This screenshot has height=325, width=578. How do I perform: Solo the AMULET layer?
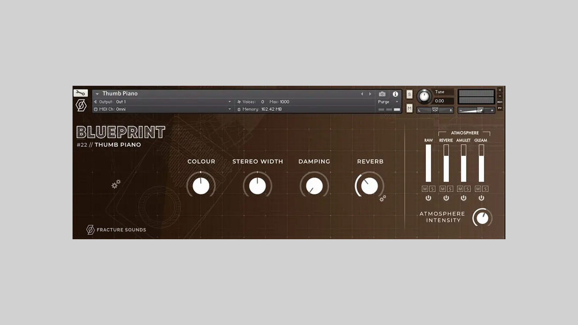[468, 189]
